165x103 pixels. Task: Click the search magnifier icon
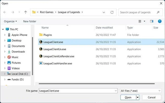pos(158,12)
